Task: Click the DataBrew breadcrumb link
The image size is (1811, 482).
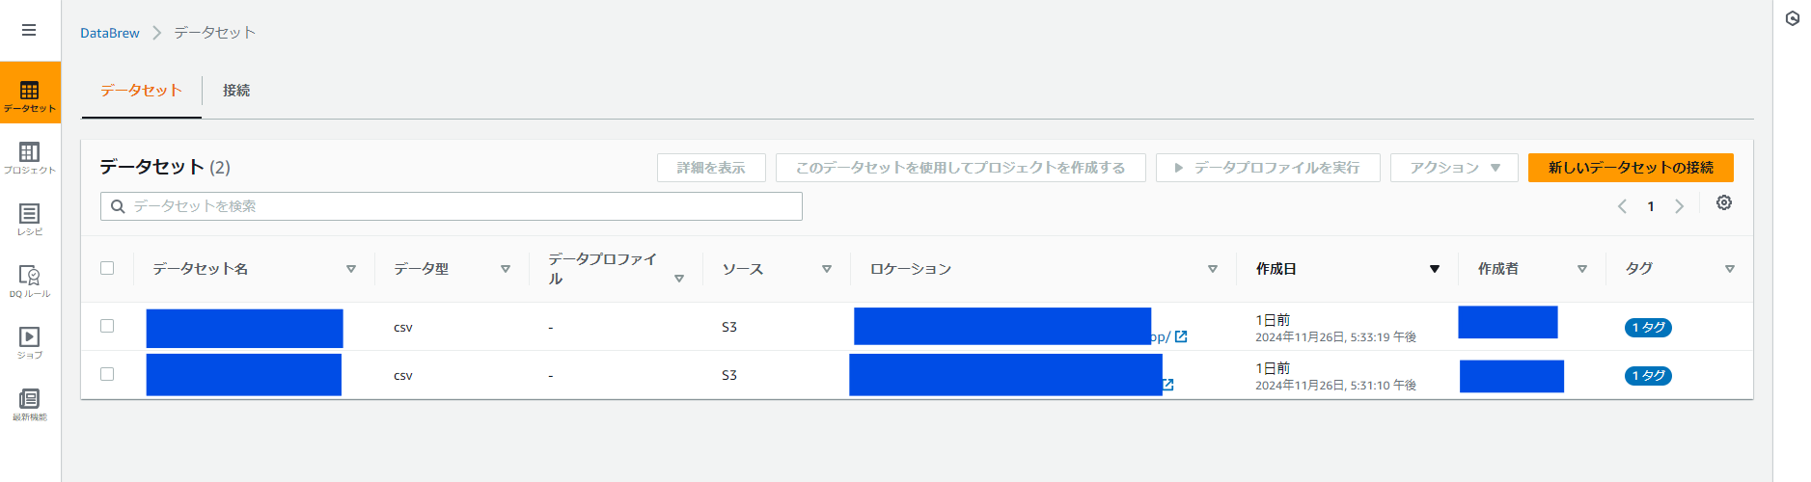Action: pos(110,33)
